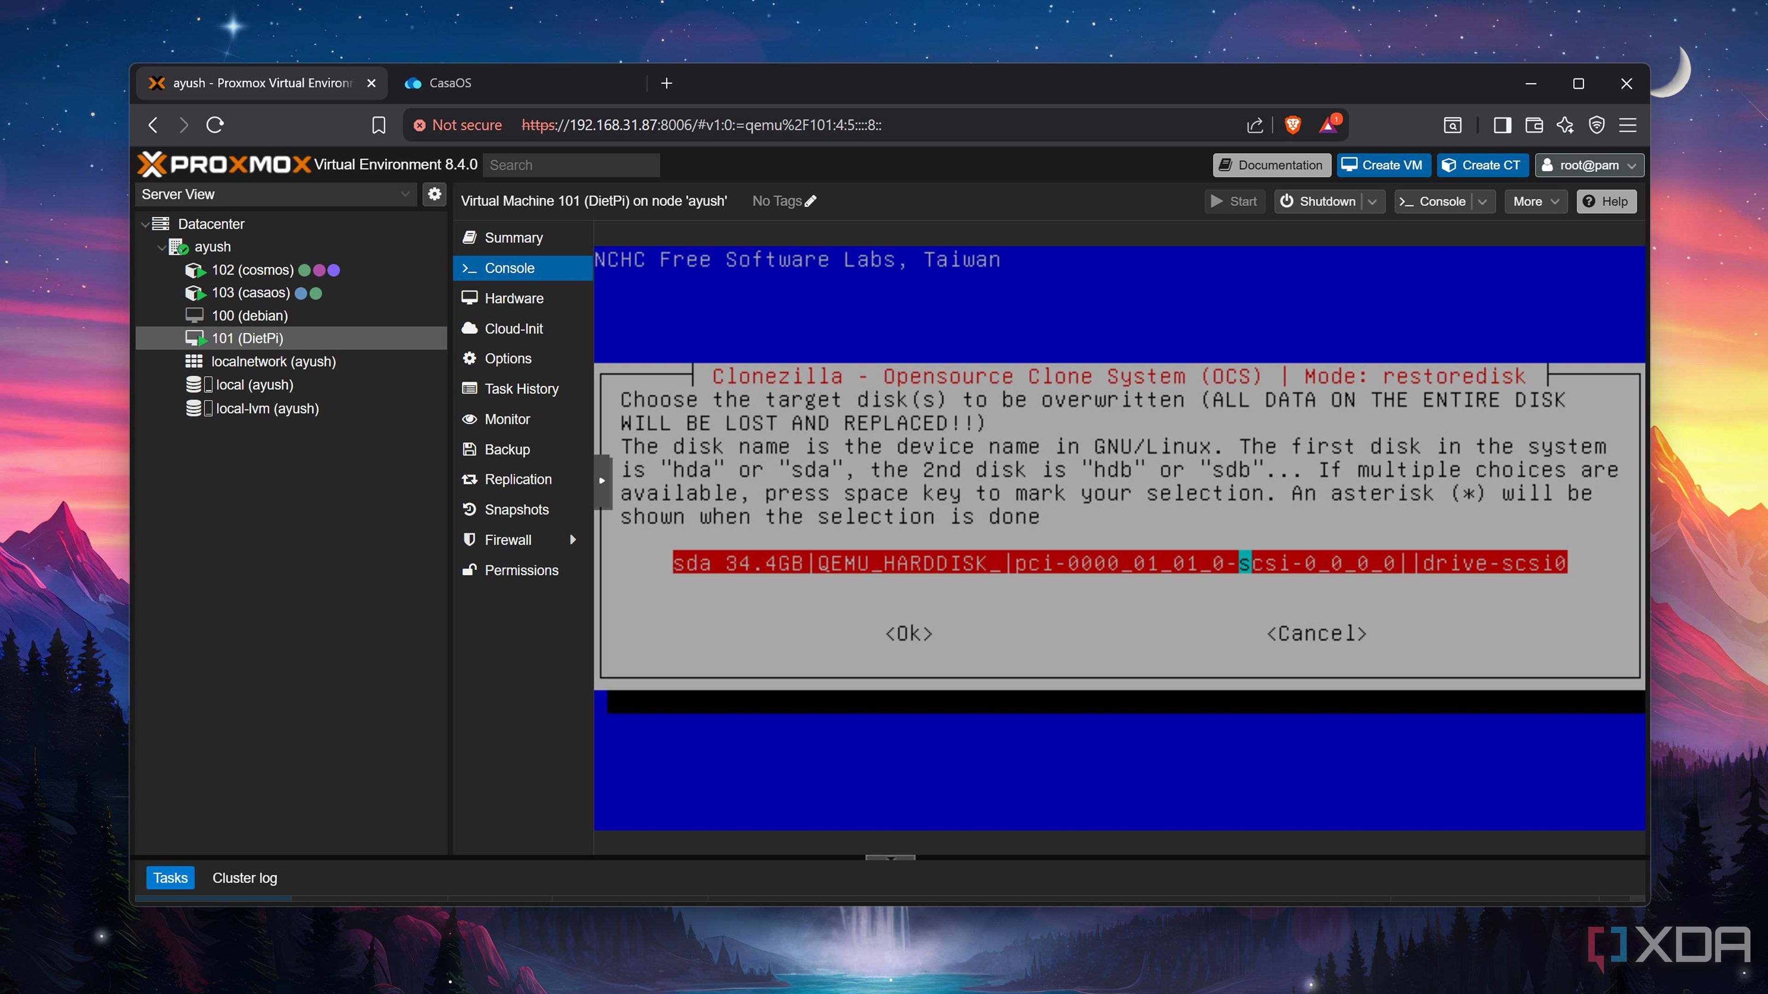The width and height of the screenshot is (1768, 994).
Task: Open the tab search icon in the toolbar
Action: (x=1452, y=125)
